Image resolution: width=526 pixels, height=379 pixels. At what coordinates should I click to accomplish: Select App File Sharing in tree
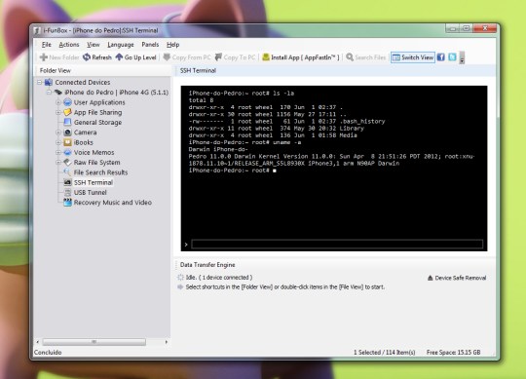pyautogui.click(x=97, y=112)
